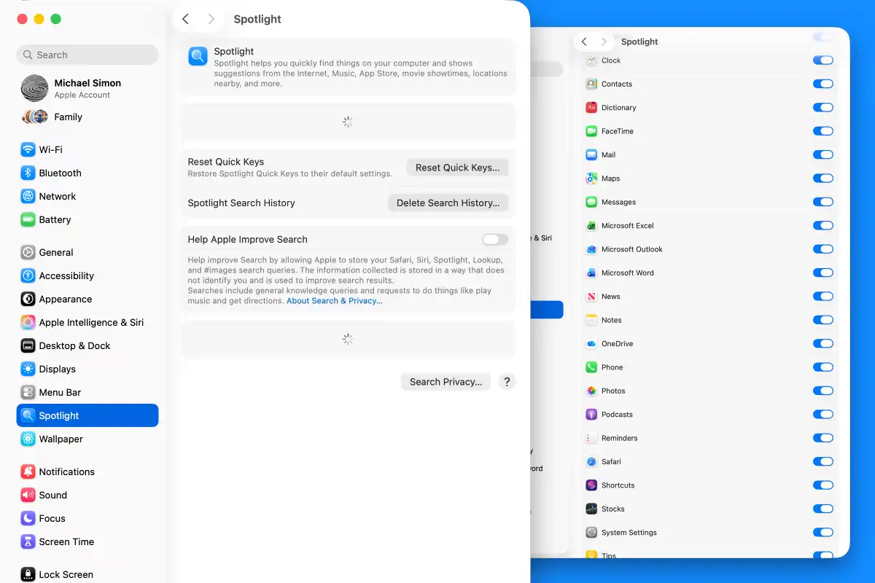Toggle Shortcuts switch in rear window

pyautogui.click(x=822, y=485)
